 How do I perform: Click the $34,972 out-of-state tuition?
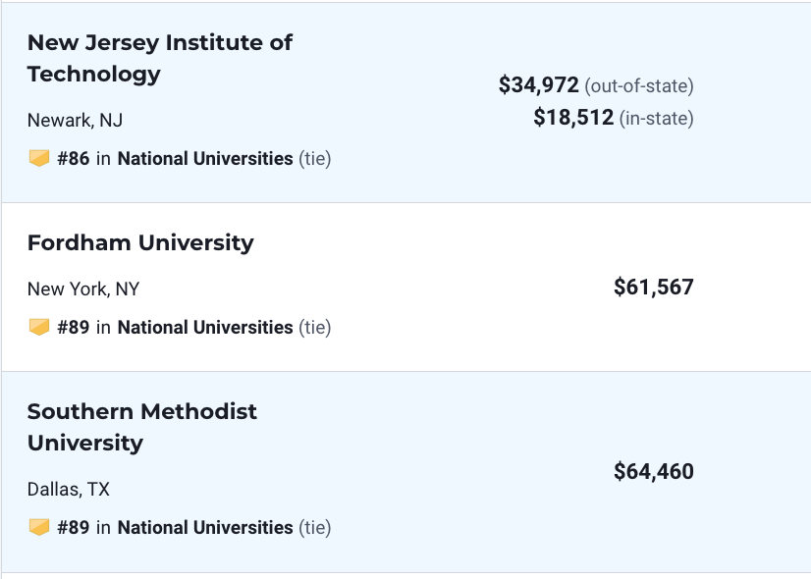(539, 85)
